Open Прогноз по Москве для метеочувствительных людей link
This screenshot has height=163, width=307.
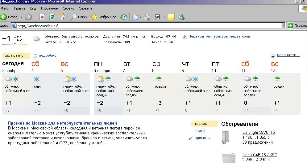click(x=62, y=123)
